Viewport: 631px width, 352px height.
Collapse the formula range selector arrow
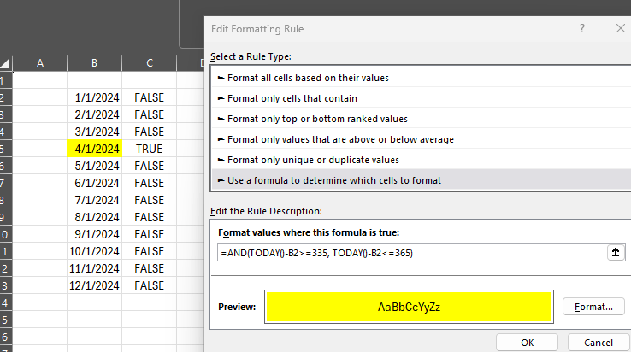pos(616,253)
